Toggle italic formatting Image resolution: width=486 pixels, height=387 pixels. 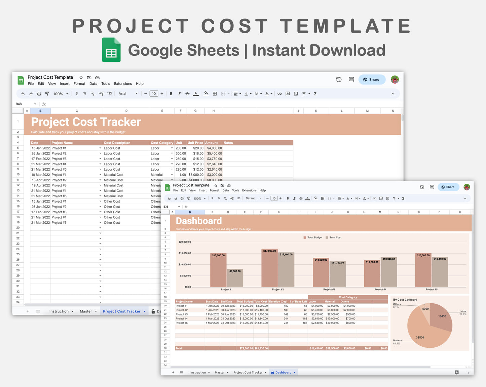(x=179, y=93)
